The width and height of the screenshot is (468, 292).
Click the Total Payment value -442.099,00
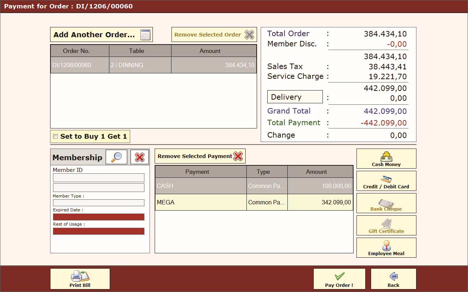(384, 123)
